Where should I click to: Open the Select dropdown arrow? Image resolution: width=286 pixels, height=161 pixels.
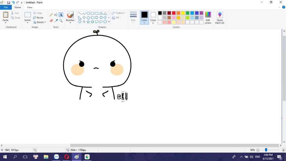28,23
